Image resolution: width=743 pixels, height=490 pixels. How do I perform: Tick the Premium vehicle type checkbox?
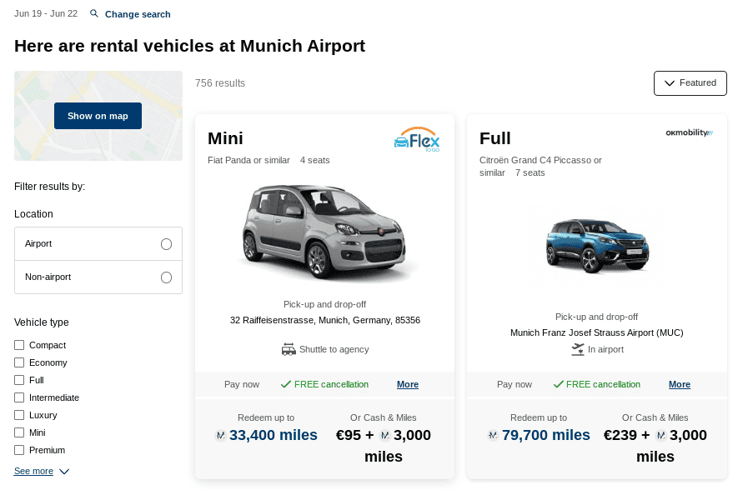pos(19,450)
